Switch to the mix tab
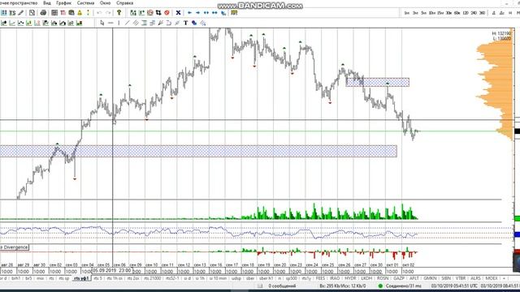 [x=40, y=278]
